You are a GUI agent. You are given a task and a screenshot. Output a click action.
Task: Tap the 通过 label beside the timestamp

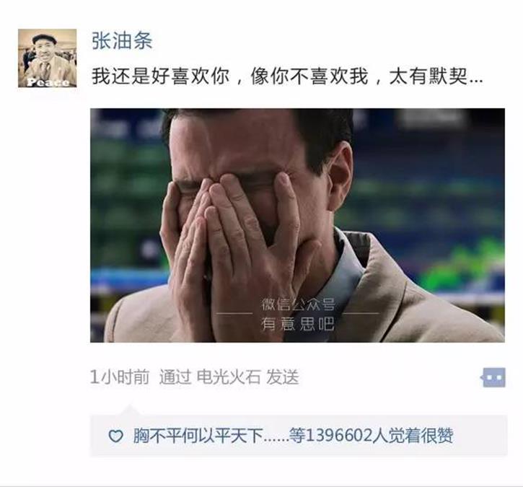coord(175,377)
